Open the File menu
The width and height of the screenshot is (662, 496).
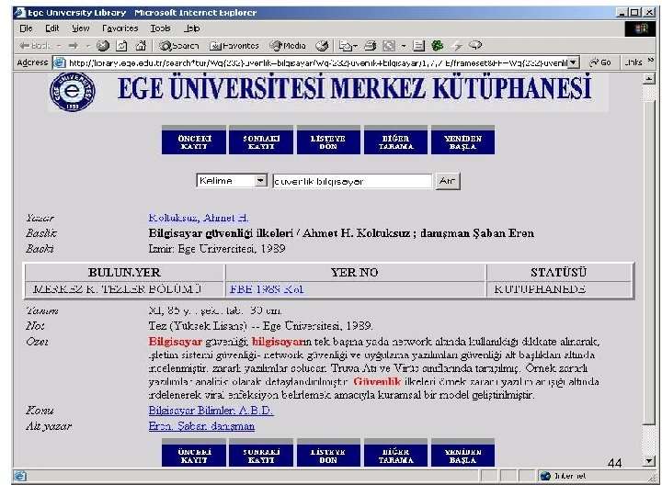pos(26,28)
